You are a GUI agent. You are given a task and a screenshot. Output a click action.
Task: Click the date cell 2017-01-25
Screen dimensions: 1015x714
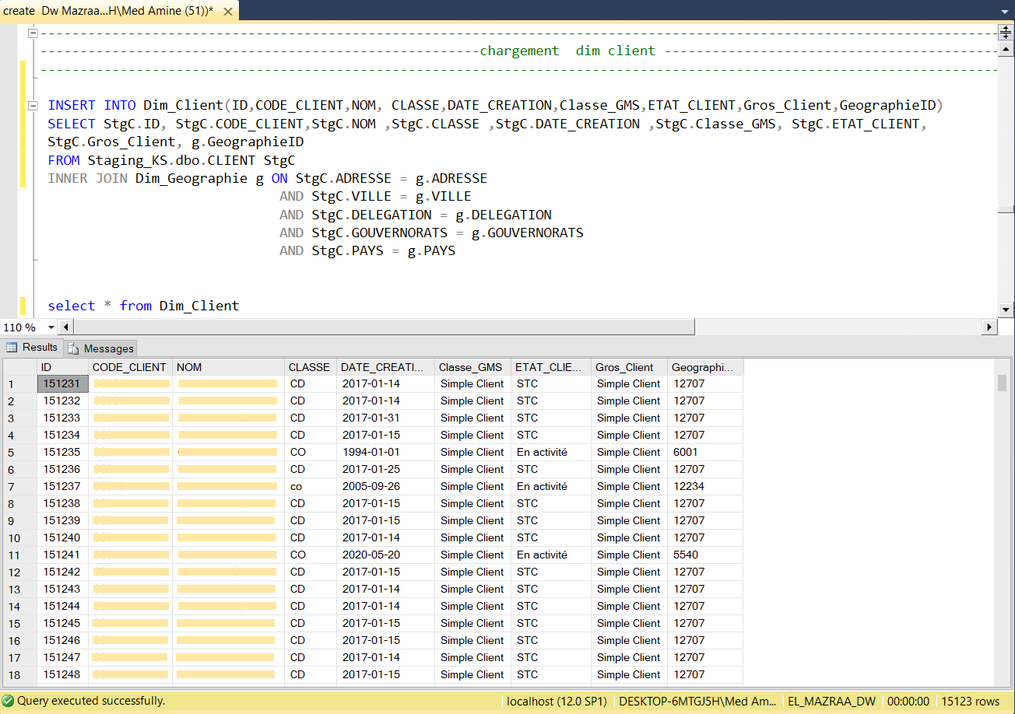tap(385, 469)
